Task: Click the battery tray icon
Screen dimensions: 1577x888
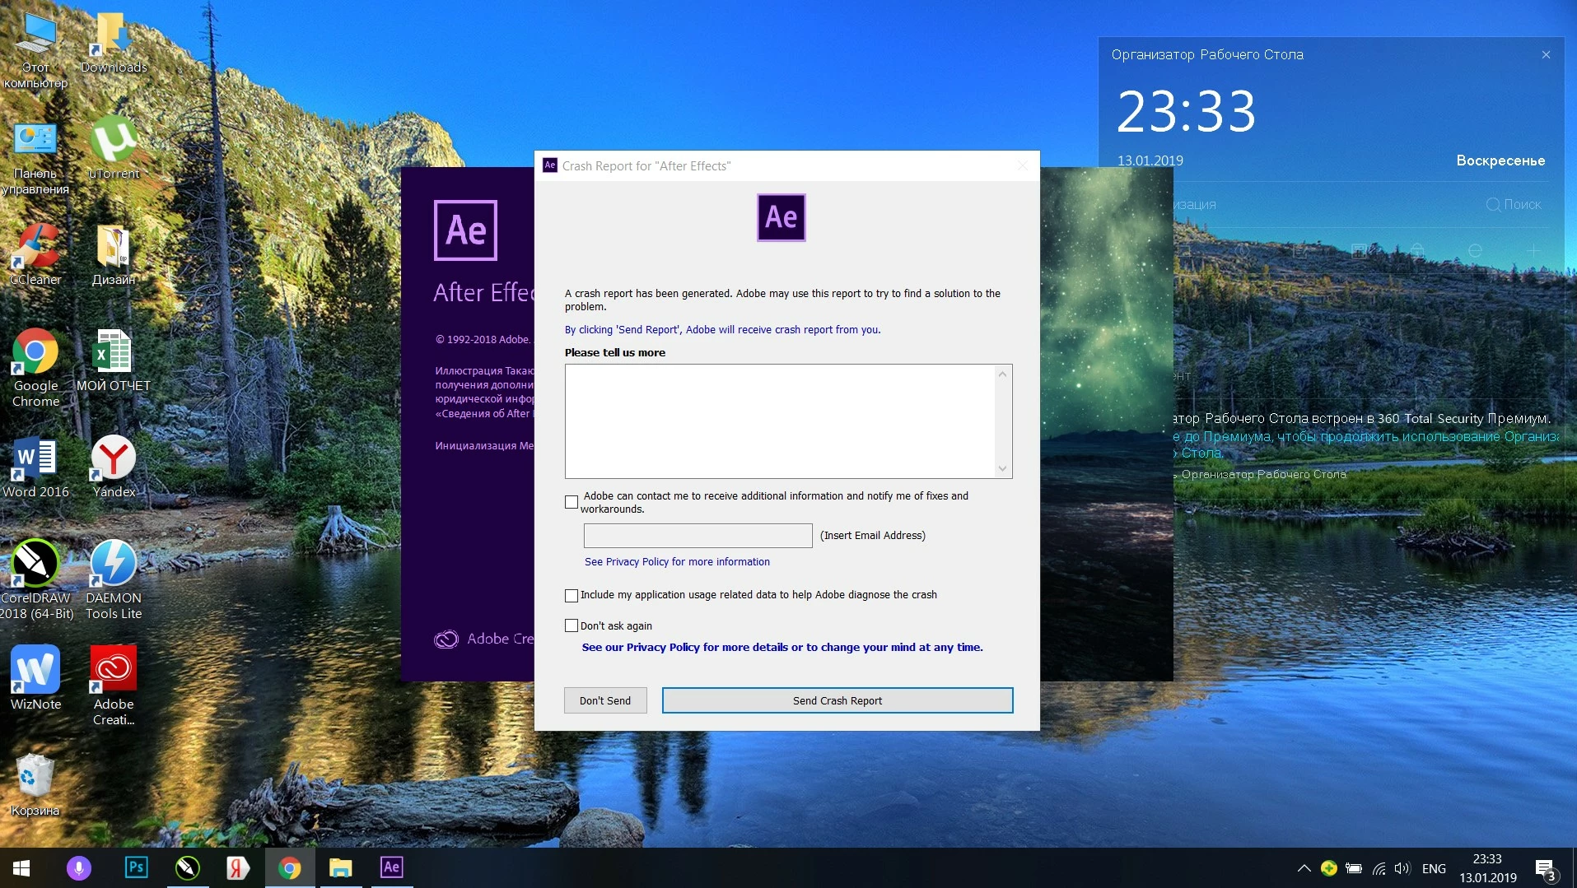Action: [1353, 868]
